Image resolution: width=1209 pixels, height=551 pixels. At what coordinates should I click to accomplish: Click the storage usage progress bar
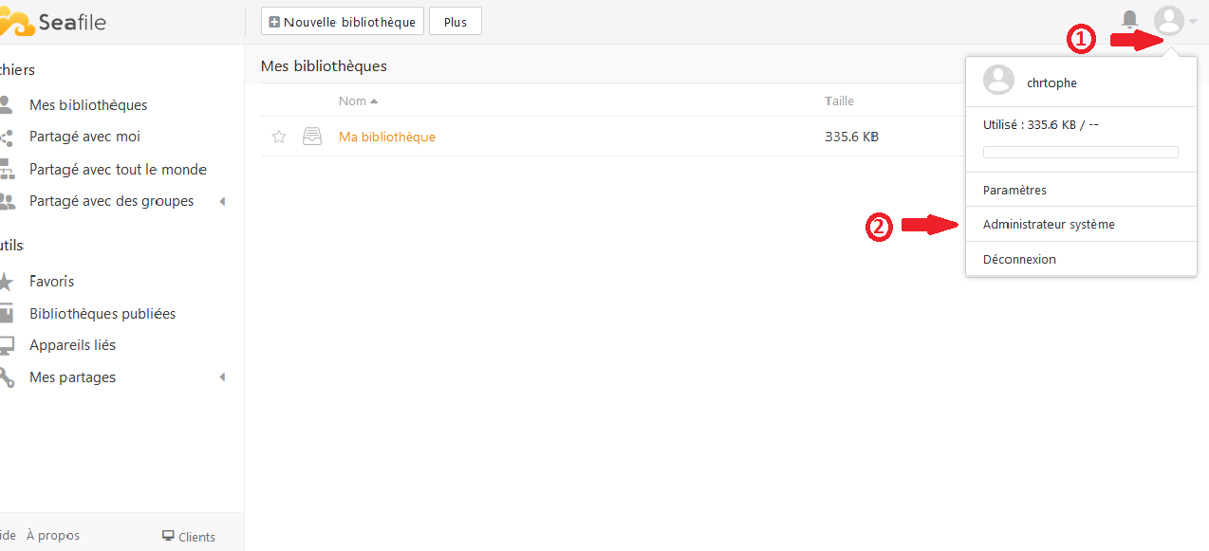[1080, 153]
